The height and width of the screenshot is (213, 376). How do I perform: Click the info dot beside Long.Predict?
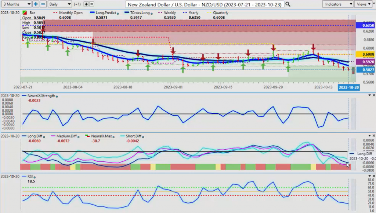tap(118, 14)
